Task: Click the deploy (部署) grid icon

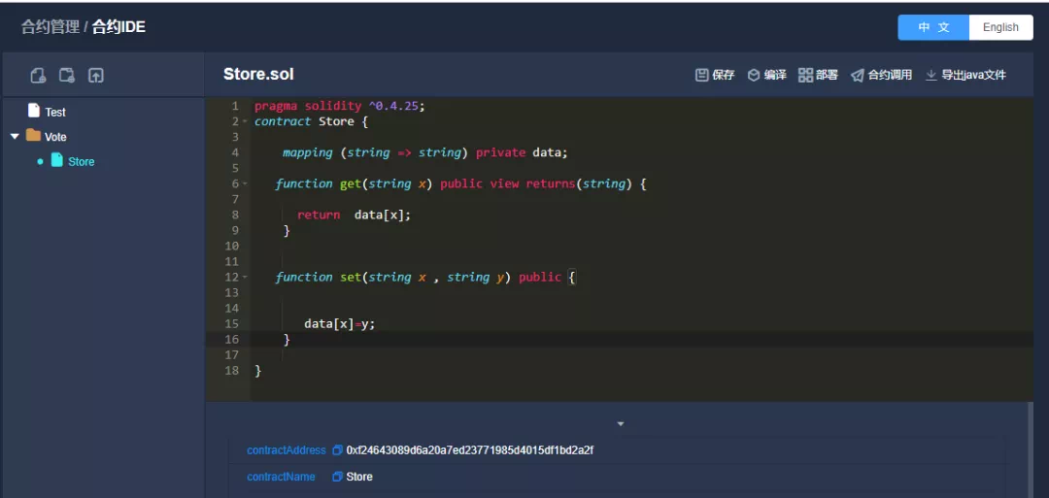Action: tap(805, 75)
